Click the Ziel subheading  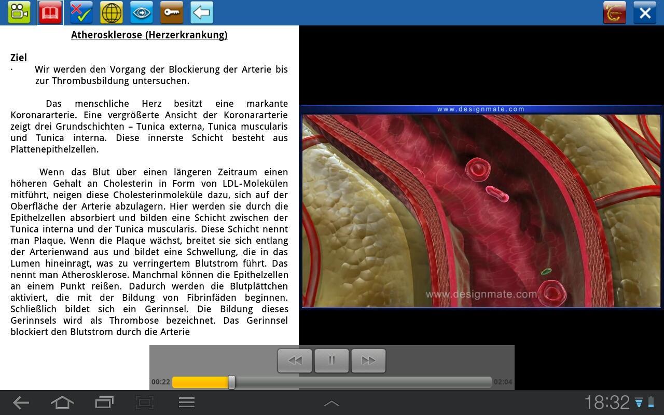click(19, 58)
